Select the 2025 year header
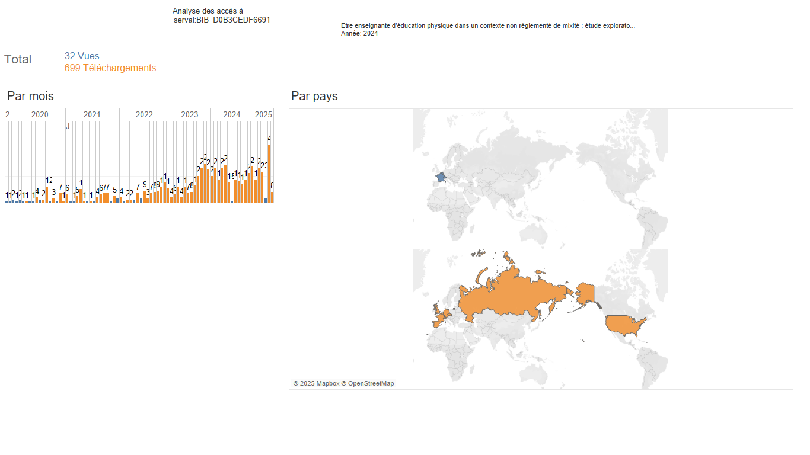 click(x=263, y=114)
